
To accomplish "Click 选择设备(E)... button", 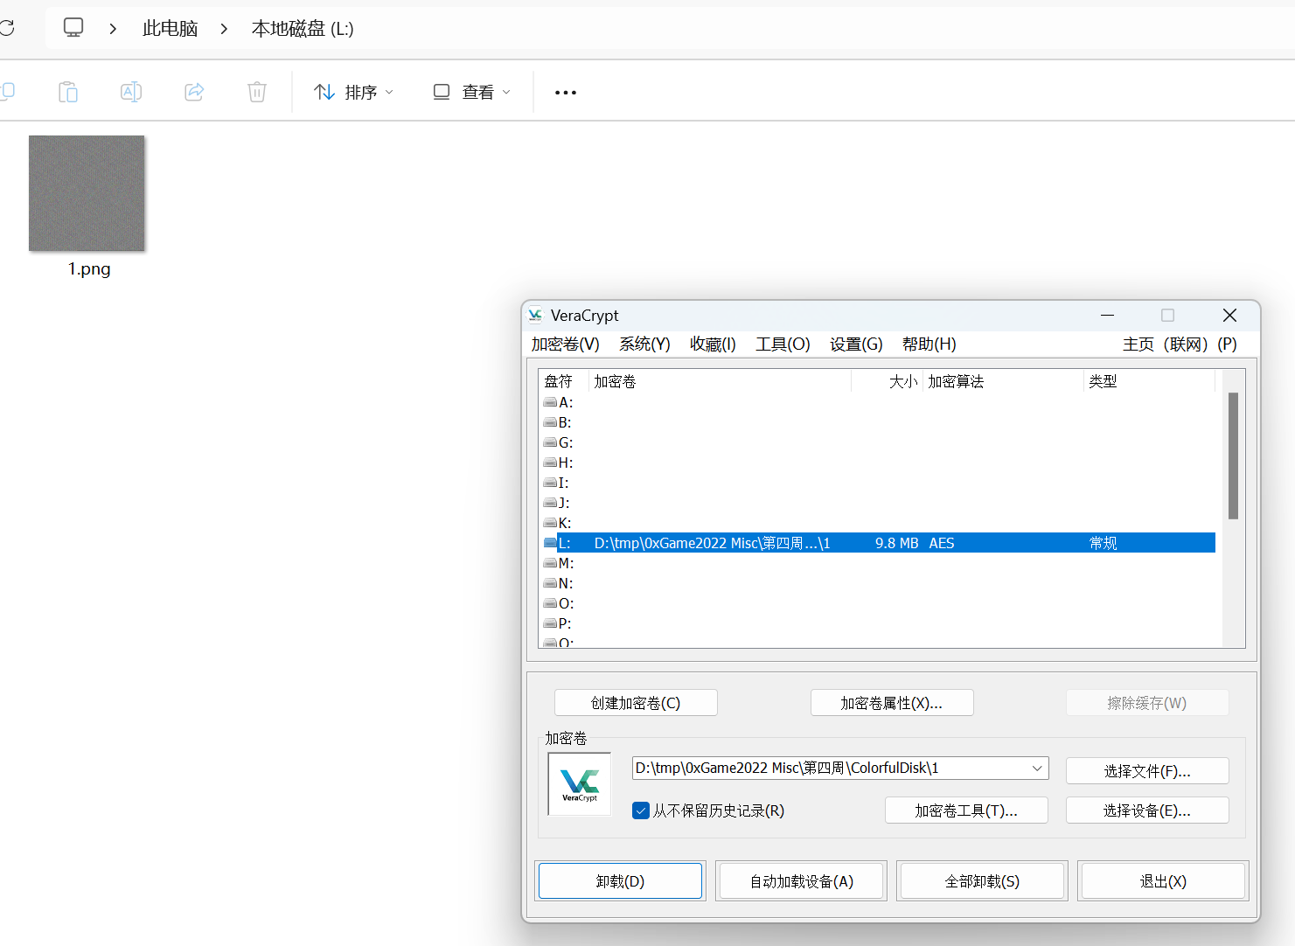I will click(x=1147, y=810).
